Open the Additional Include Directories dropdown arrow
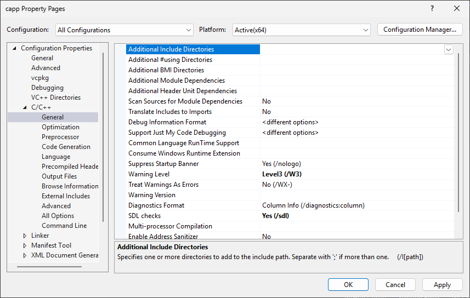The image size is (470, 298). click(449, 49)
